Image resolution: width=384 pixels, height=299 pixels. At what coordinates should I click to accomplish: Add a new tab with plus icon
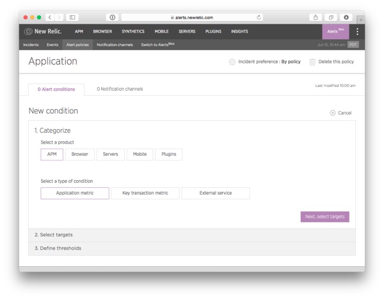(x=361, y=20)
